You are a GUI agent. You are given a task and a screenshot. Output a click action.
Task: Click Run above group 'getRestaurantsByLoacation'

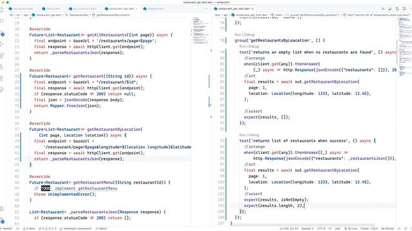tap(238, 35)
